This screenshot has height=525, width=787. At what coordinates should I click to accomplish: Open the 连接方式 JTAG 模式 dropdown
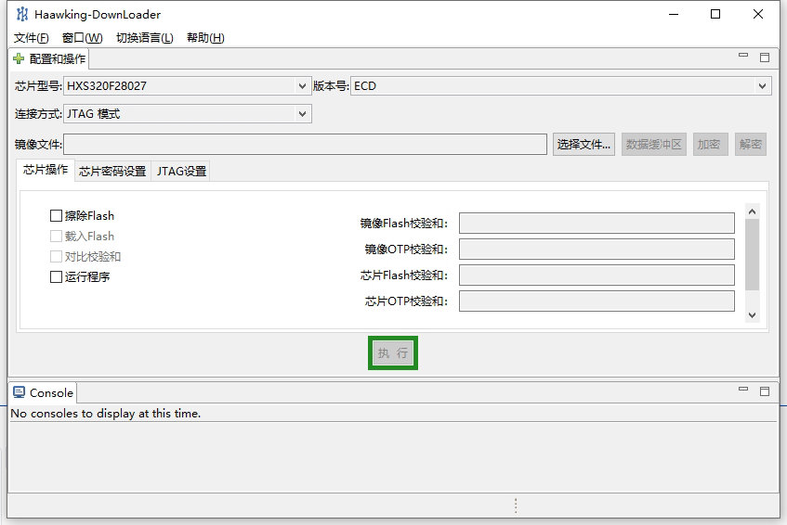(187, 114)
